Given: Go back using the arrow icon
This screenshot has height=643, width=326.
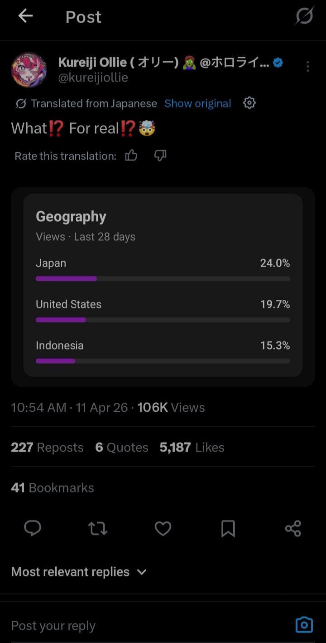Looking at the screenshot, I should pyautogui.click(x=25, y=16).
